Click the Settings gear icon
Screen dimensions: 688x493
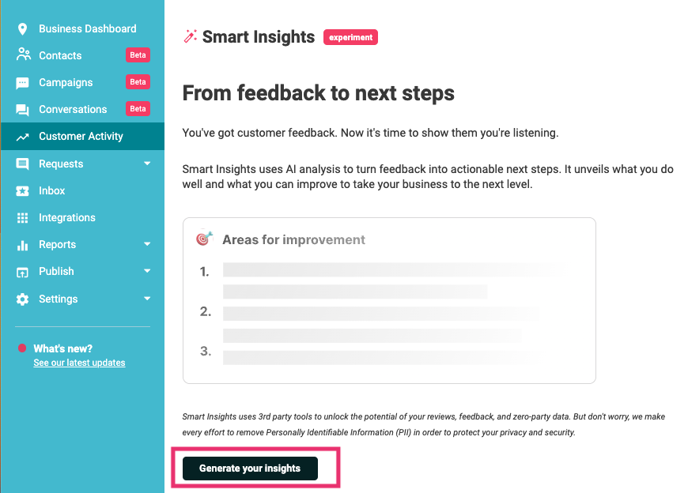(22, 299)
